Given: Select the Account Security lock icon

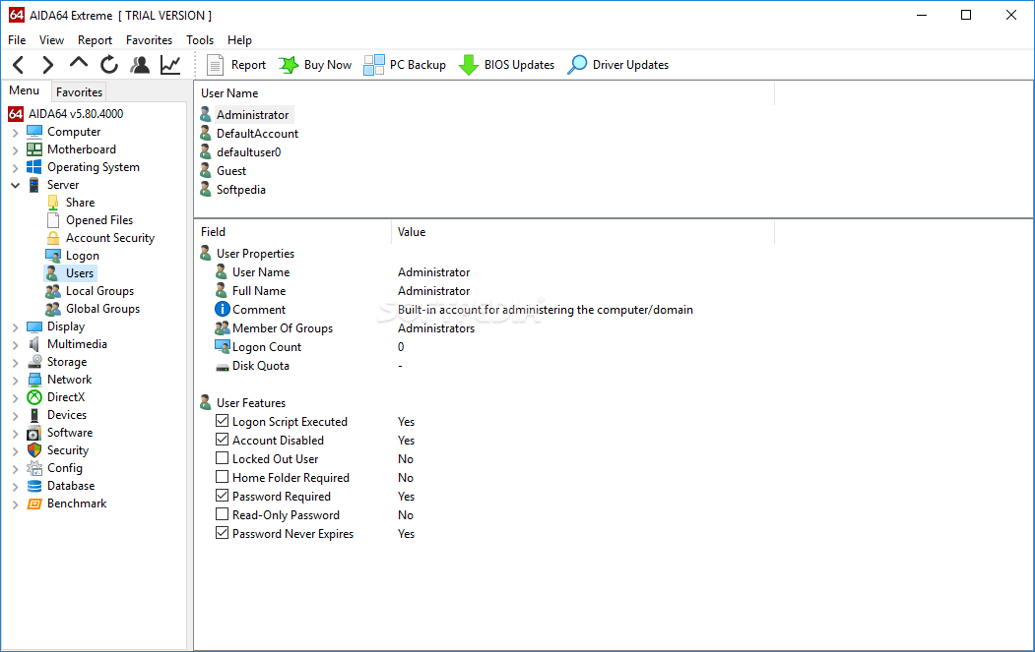Looking at the screenshot, I should [53, 238].
